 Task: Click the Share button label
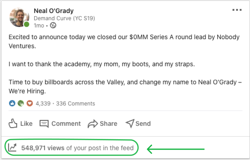point(108,124)
